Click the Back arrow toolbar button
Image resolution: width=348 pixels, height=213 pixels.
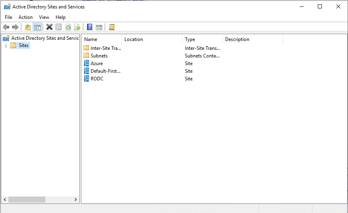[x=6, y=27]
